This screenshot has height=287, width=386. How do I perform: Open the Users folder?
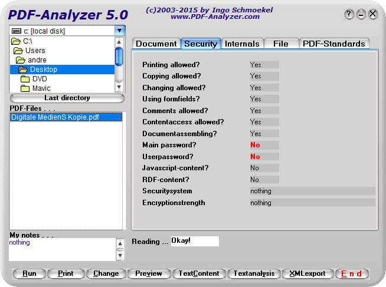[30, 51]
